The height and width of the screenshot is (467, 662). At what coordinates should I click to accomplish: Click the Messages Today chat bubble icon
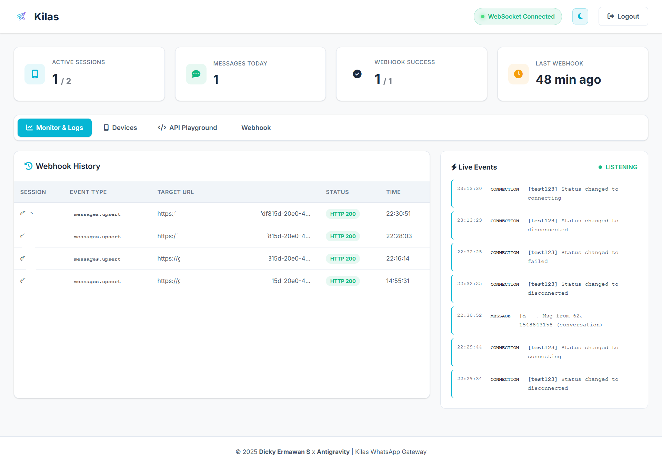click(196, 74)
